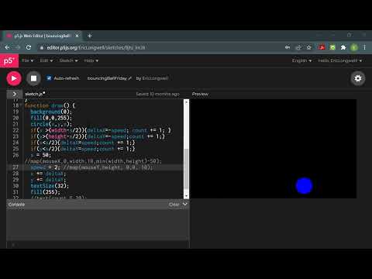Image resolution: width=372 pixels, height=279 pixels.
Task: Collapse the console with the chevron
Action: coord(185,205)
